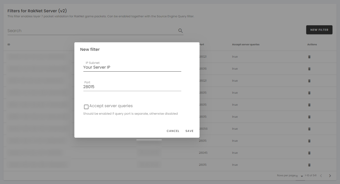The image size is (340, 184).
Task: Click the search magnifier icon
Action: [x=181, y=31]
